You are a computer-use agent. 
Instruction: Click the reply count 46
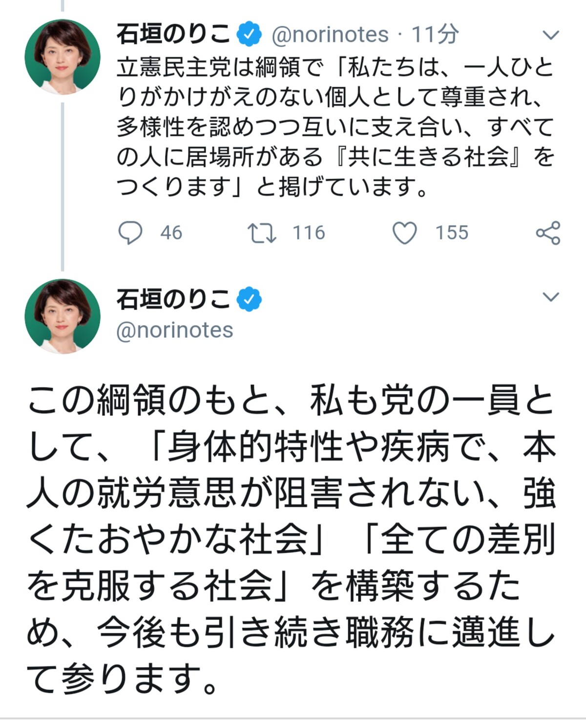click(x=171, y=233)
